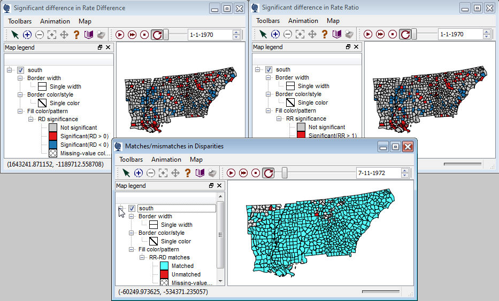This screenshot has width=499, height=301.
Task: Toggle loop animation button in Disparities window
Action: click(268, 173)
